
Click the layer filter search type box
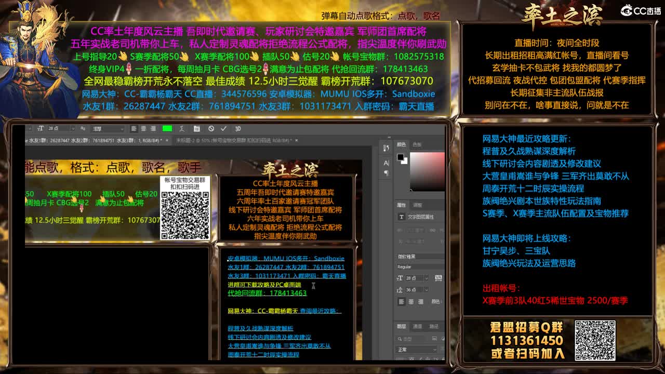411,338
